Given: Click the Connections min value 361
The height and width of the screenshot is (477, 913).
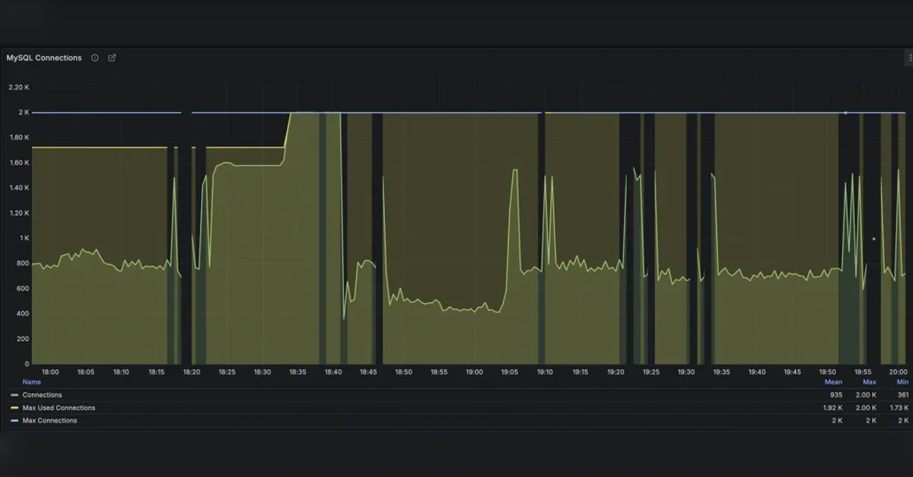Looking at the screenshot, I should coord(902,395).
